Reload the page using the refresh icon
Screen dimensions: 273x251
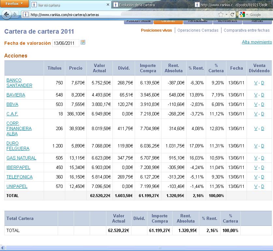232,15
